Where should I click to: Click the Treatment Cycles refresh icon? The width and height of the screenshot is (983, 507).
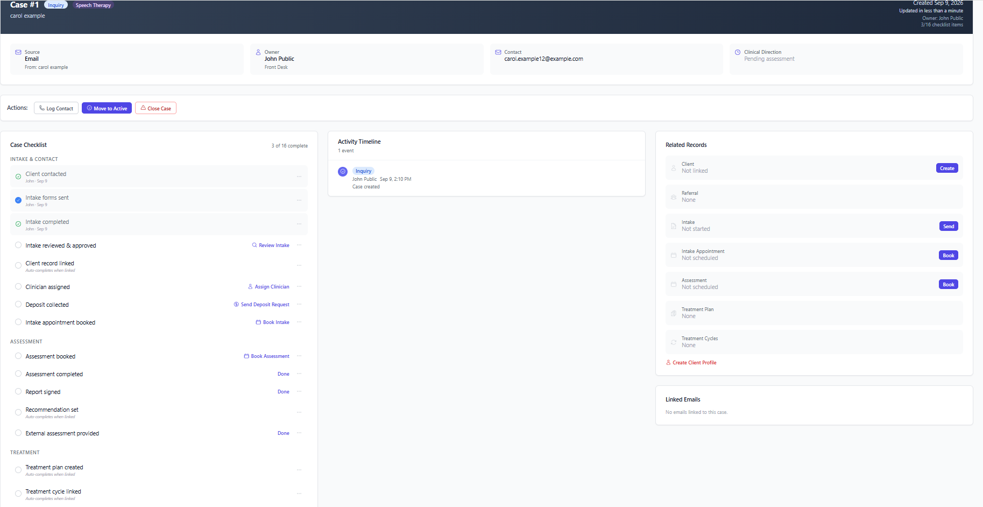tap(674, 342)
